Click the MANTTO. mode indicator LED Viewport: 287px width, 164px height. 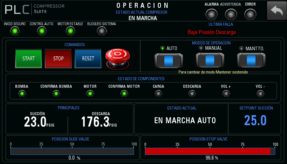tap(242, 48)
